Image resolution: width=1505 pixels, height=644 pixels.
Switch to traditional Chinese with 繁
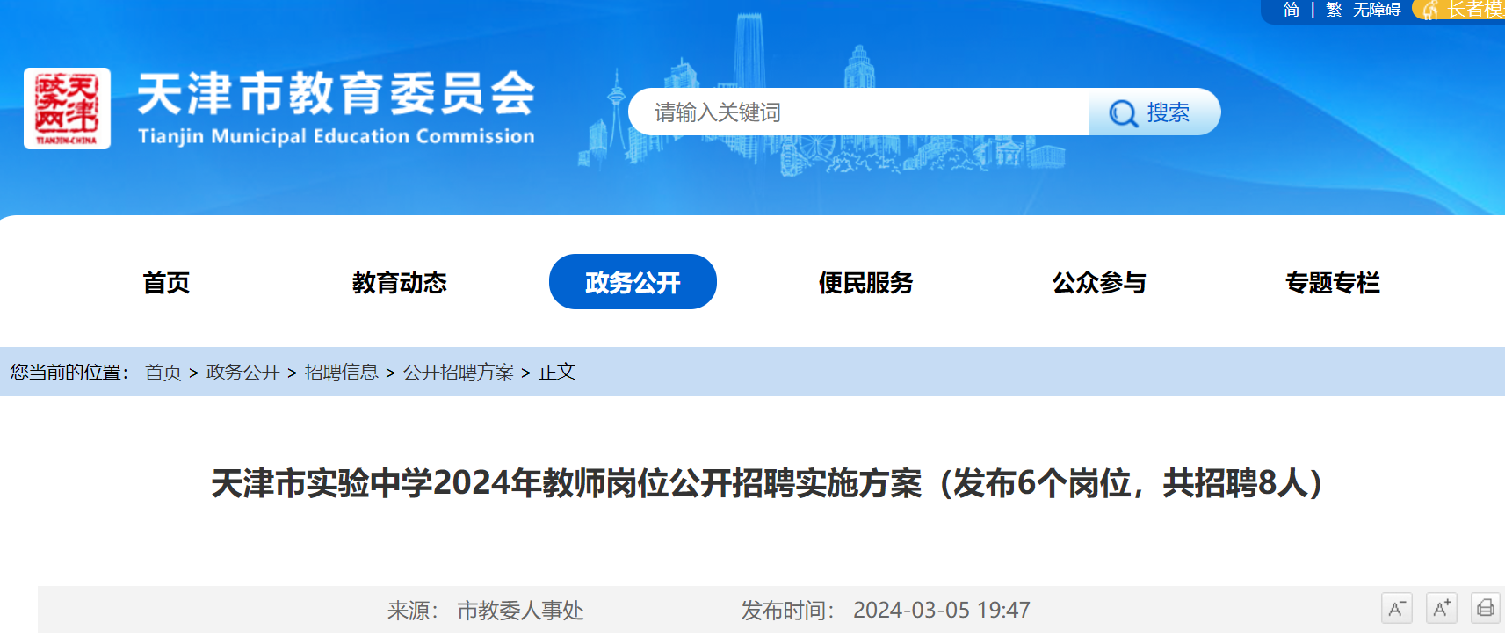[1334, 10]
